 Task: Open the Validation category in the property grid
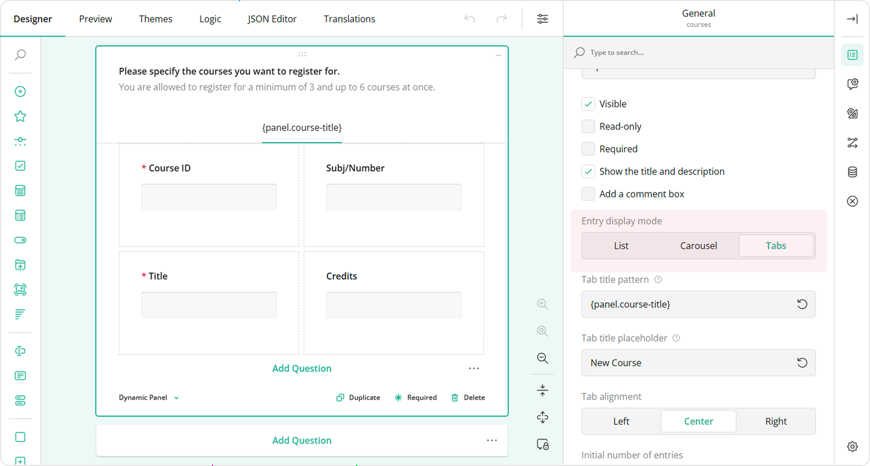pyautogui.click(x=853, y=201)
